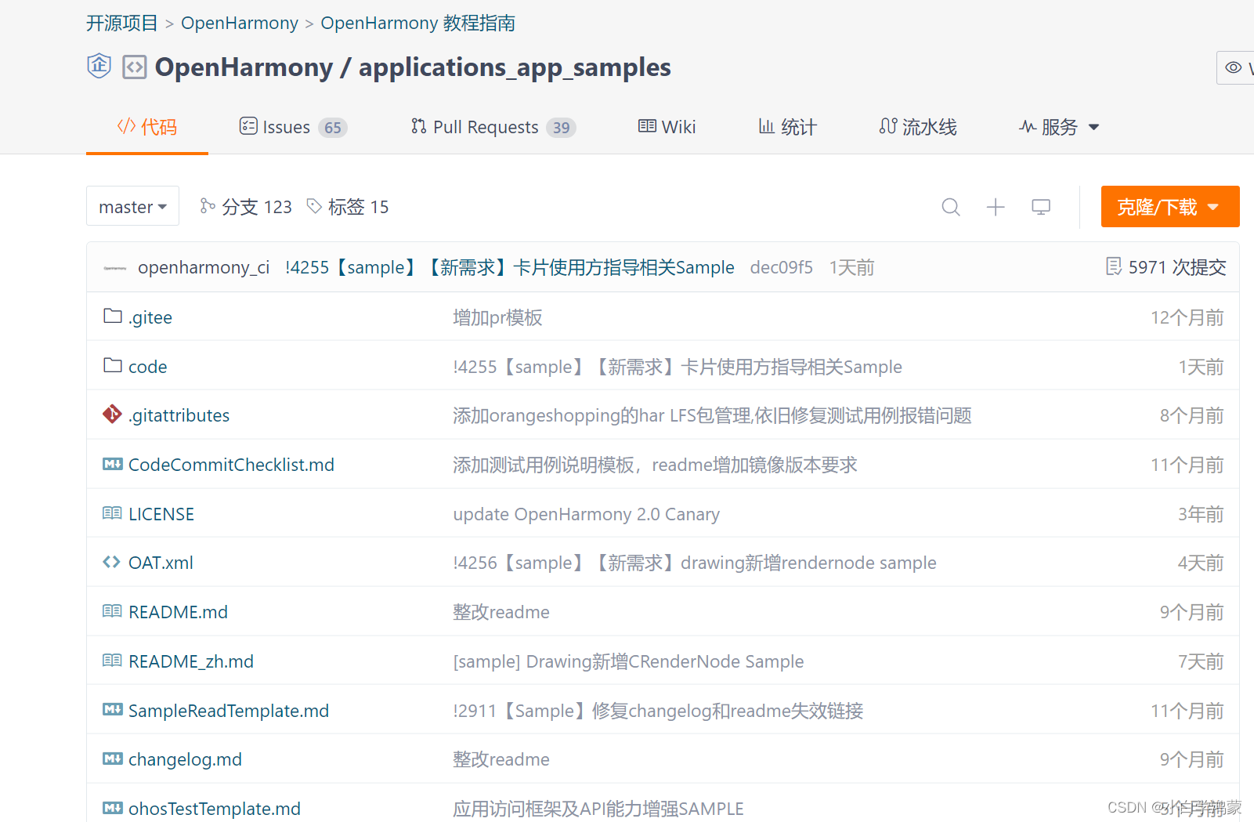Click the code folder icon
The image size is (1254, 822).
[x=113, y=365]
